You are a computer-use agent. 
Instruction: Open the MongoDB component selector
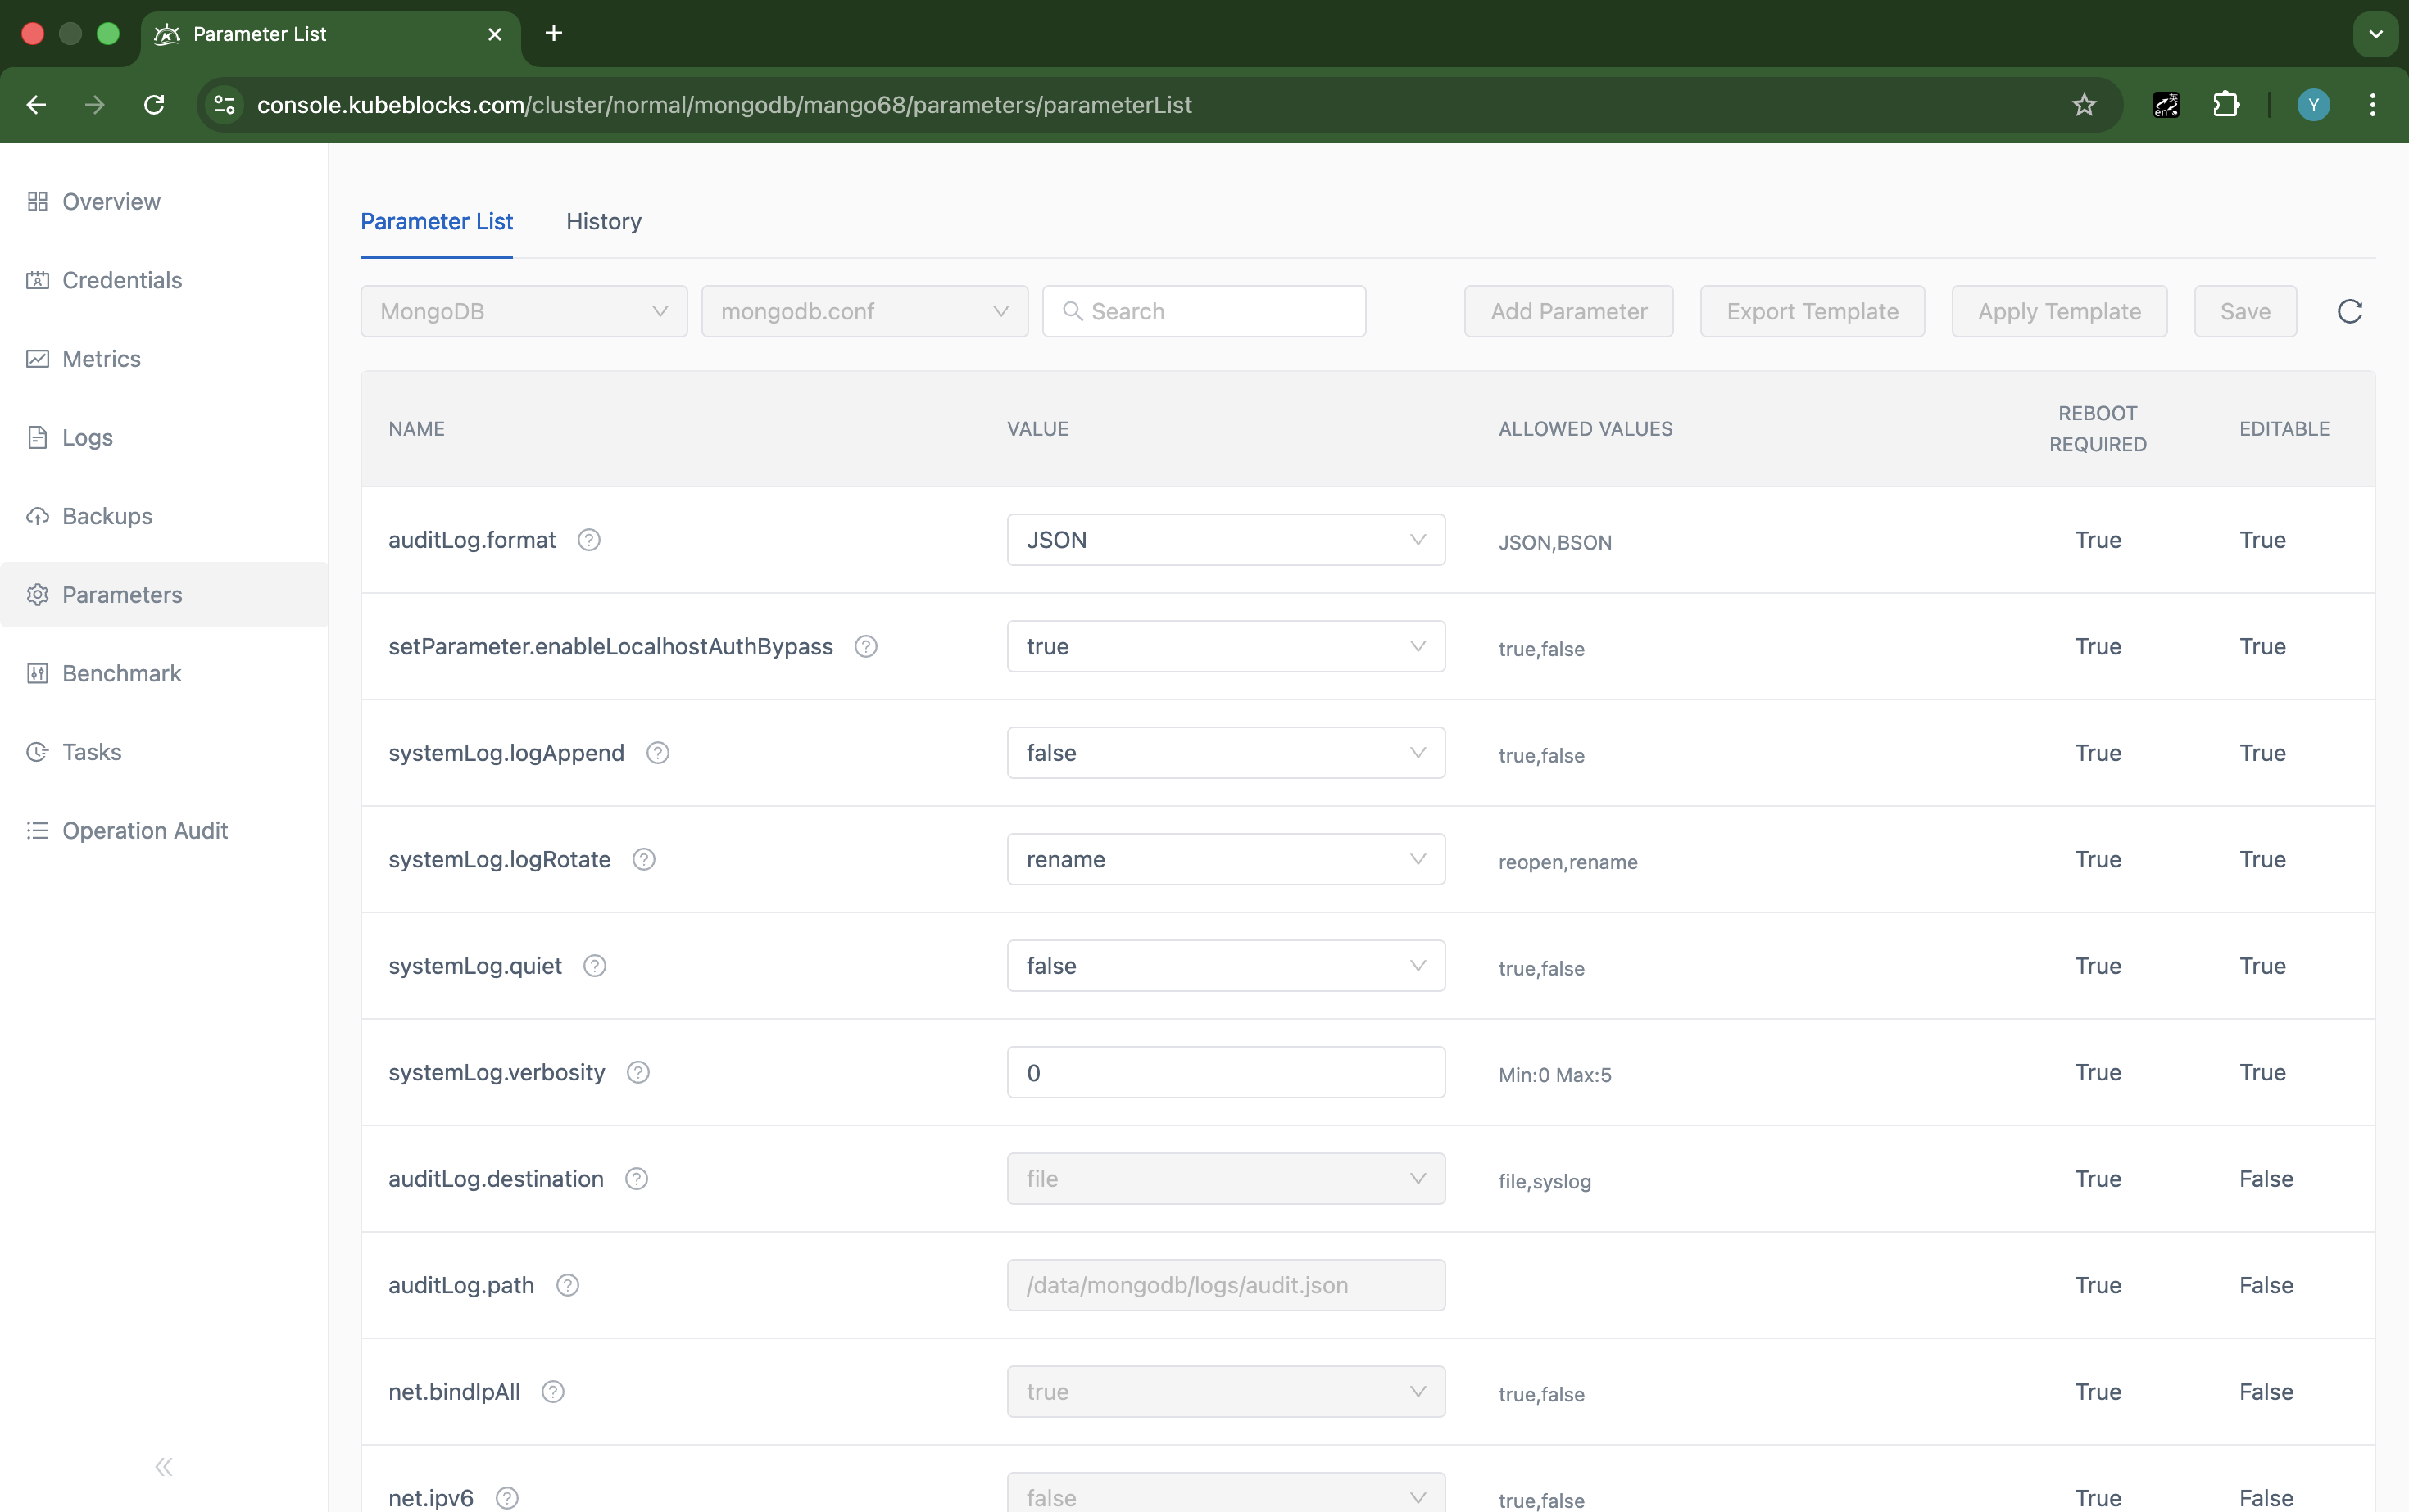524,311
